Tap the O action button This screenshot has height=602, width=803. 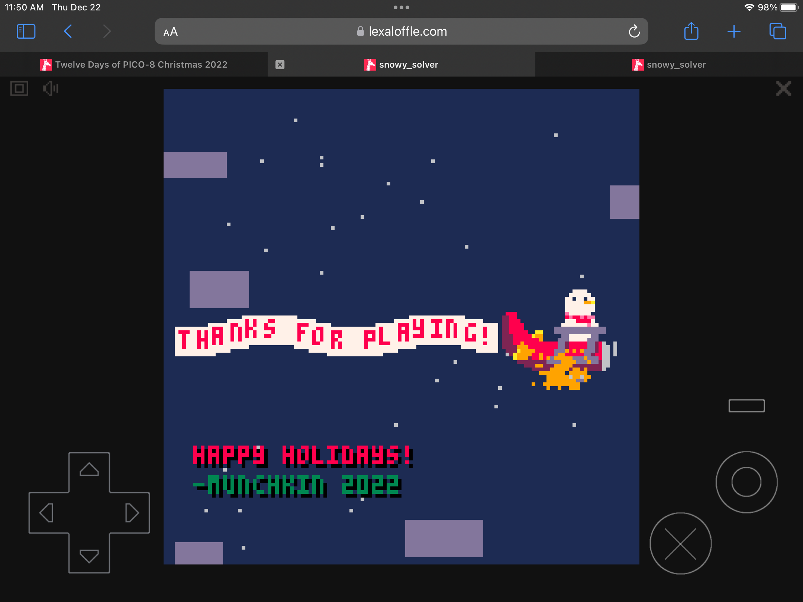[x=746, y=482]
